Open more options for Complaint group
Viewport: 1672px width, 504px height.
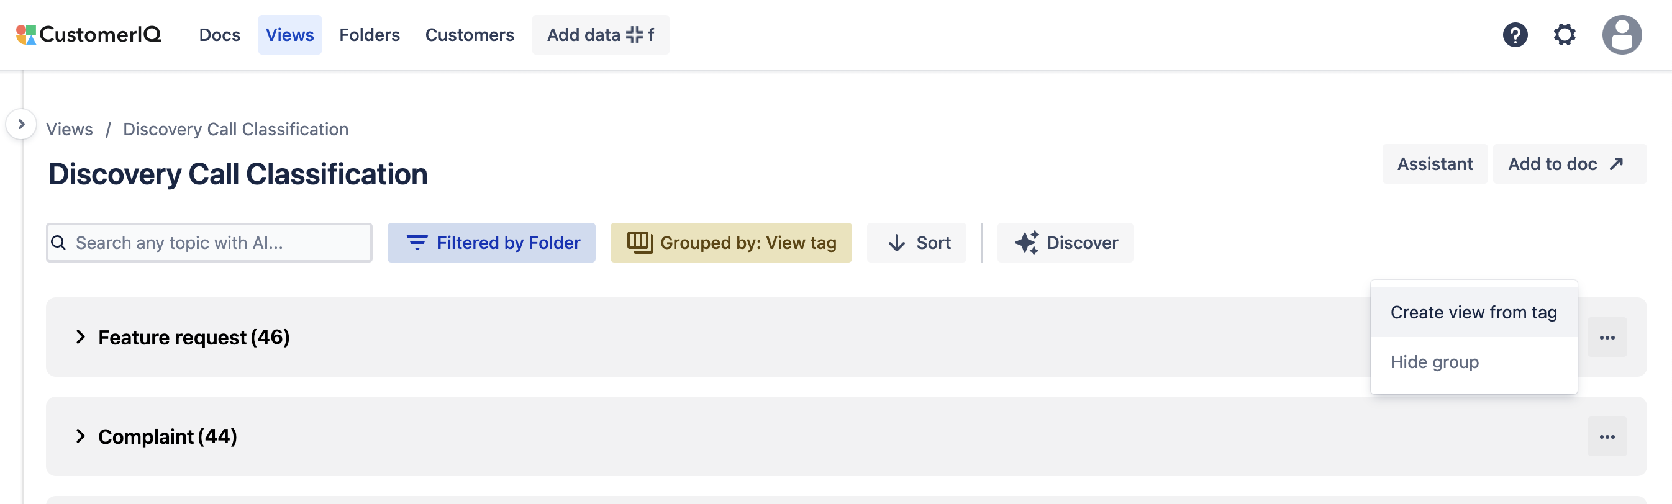(x=1606, y=436)
